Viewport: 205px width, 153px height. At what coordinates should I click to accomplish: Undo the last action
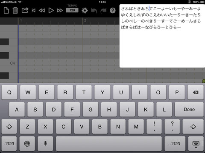94,11
